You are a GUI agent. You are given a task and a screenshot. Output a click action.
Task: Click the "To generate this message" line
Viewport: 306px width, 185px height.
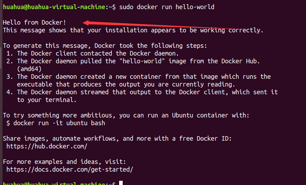coord(105,46)
